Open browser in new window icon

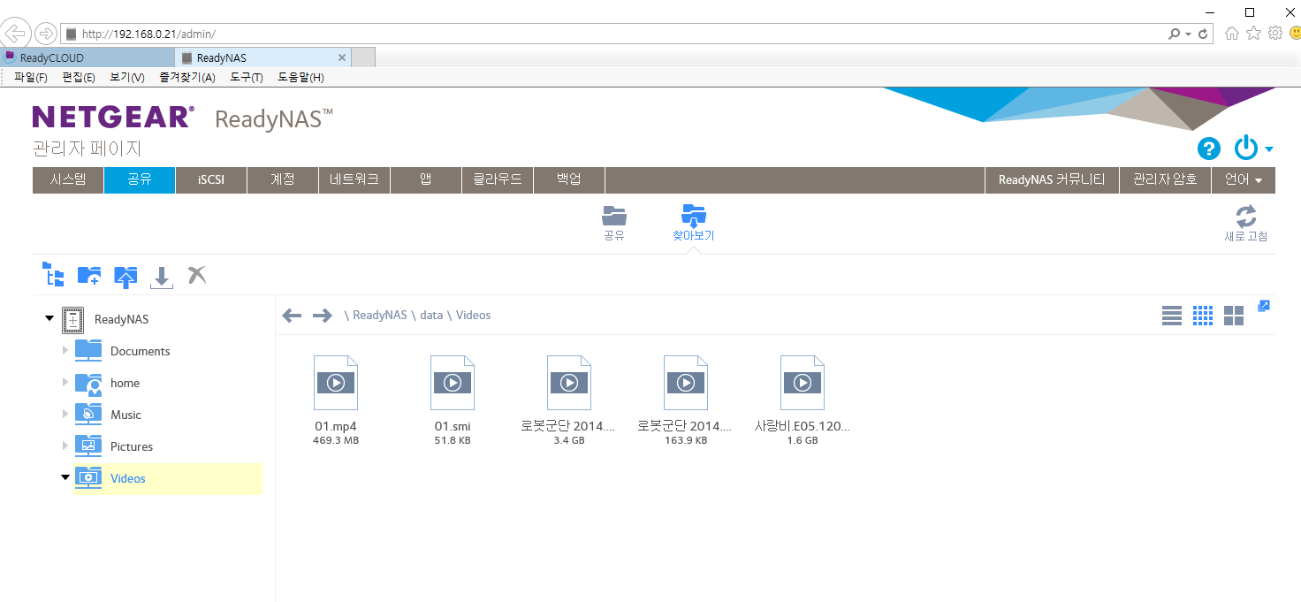click(x=1264, y=306)
